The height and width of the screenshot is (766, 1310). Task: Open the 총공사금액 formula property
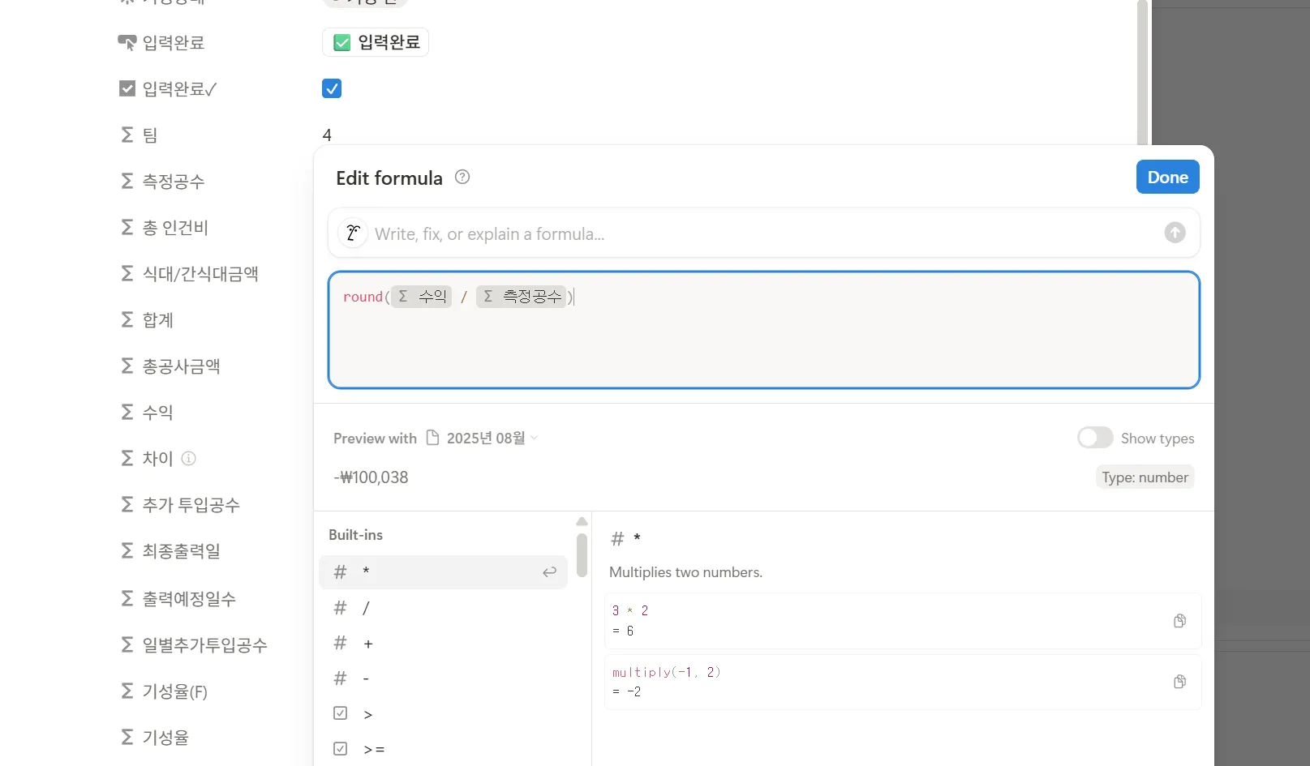[x=181, y=366]
